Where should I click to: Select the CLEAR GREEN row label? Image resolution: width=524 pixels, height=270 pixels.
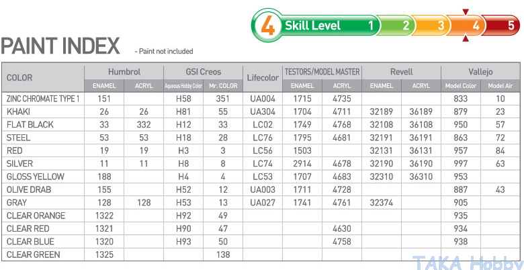point(34,255)
